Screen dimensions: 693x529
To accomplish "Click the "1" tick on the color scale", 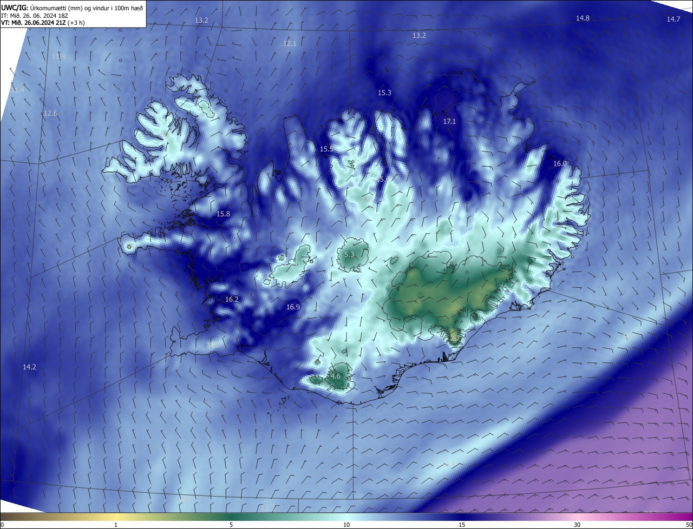I will tap(116, 525).
